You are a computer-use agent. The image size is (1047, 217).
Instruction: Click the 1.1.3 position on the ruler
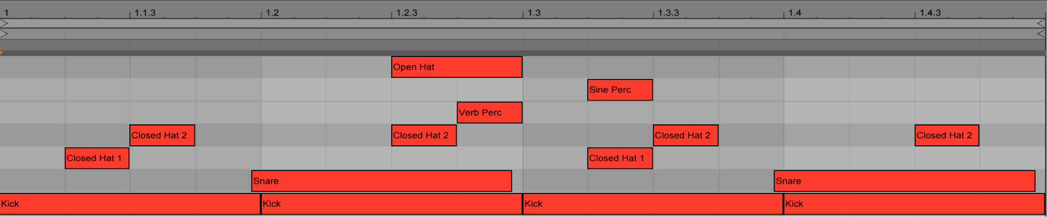(x=145, y=13)
